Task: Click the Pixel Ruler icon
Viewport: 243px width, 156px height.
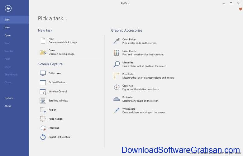Action: tap(117, 76)
